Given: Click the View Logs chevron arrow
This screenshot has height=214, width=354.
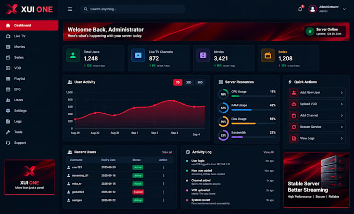Looking at the screenshot, I should (x=342, y=139).
